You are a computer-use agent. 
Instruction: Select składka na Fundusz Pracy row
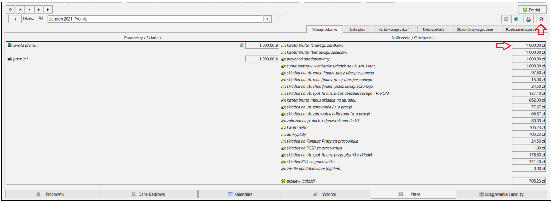[322, 141]
